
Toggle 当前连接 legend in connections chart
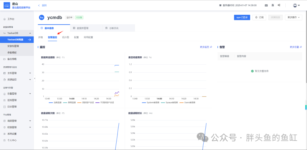[55, 102]
